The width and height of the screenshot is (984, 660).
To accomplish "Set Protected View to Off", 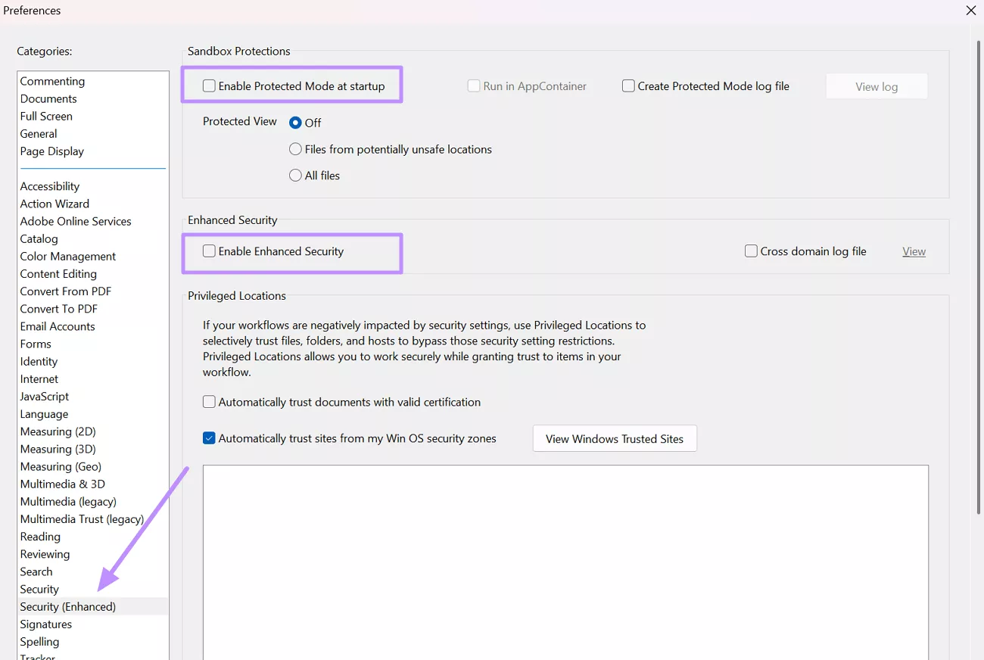I will click(x=295, y=122).
